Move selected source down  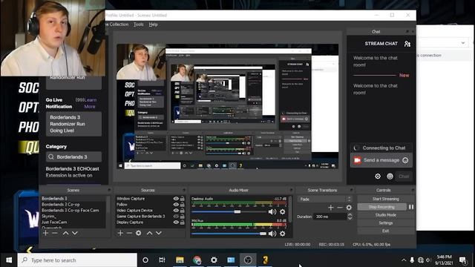point(159,233)
